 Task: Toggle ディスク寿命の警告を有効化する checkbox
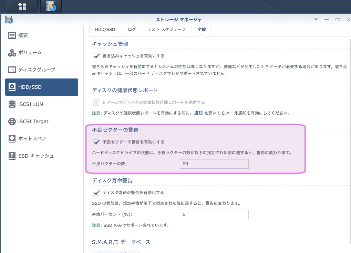(96, 192)
